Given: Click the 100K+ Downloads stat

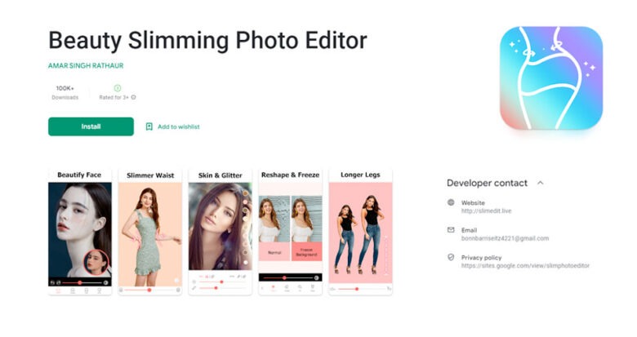Looking at the screenshot, I should pos(65,92).
